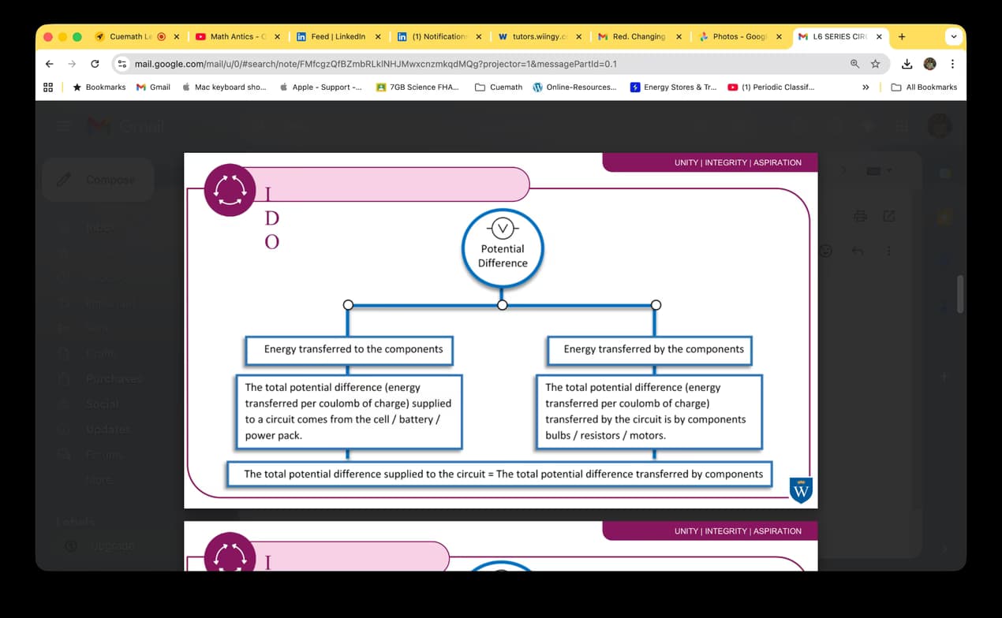
Task: Close the Photos - Google tab
Action: (779, 36)
